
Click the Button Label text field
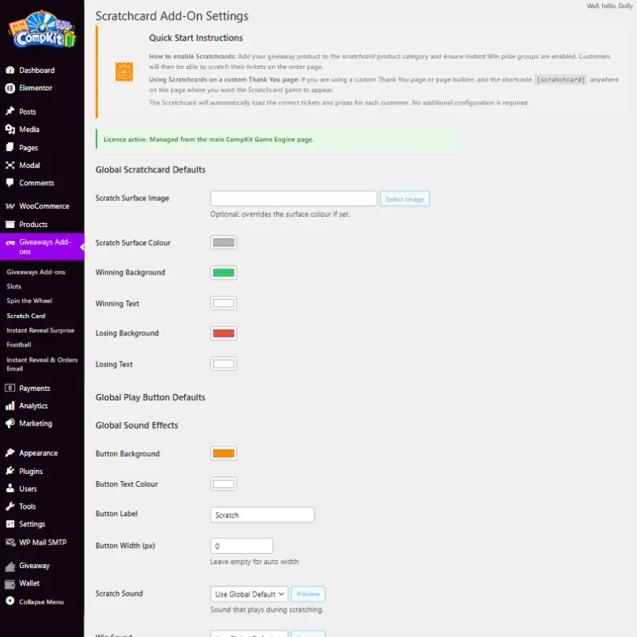pos(263,515)
